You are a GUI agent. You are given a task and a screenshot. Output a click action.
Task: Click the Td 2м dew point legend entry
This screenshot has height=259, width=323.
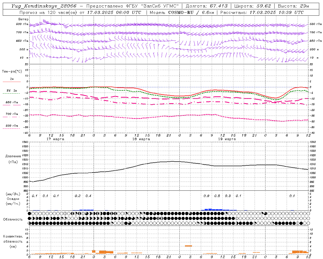tap(12, 91)
